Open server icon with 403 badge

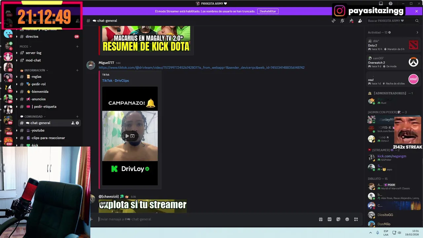tap(8, 131)
